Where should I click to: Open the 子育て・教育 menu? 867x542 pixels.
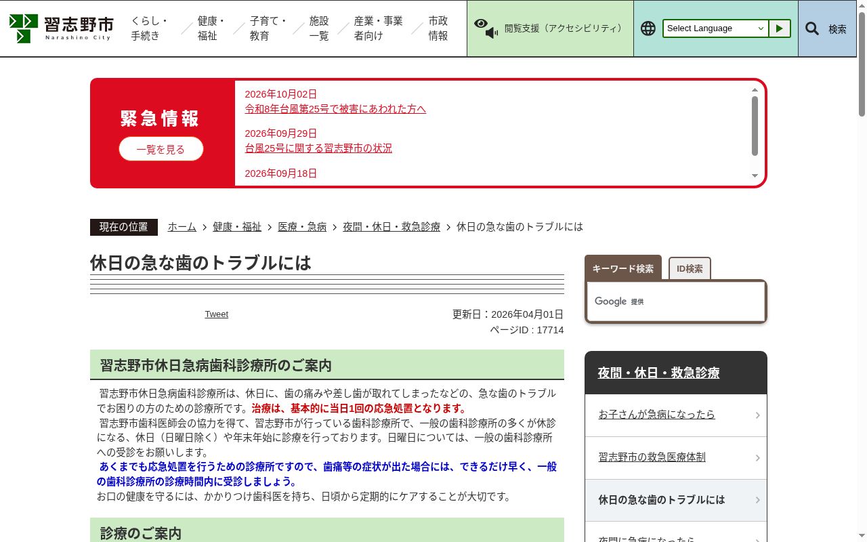[268, 28]
